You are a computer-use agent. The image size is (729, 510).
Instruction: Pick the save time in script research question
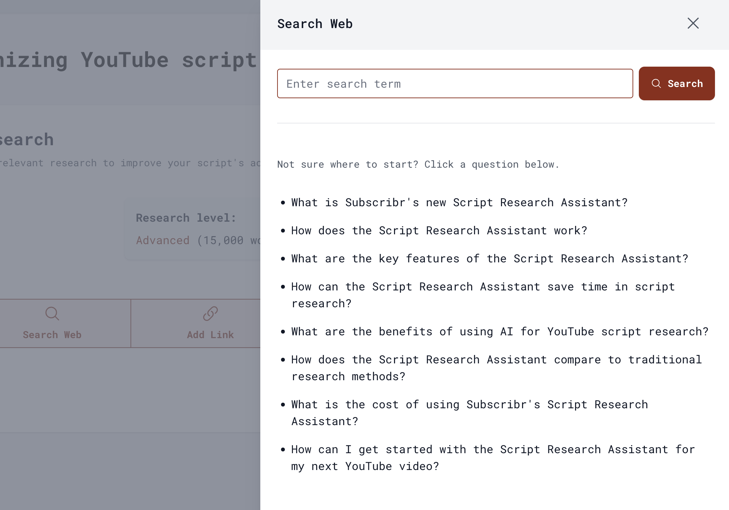[483, 295]
